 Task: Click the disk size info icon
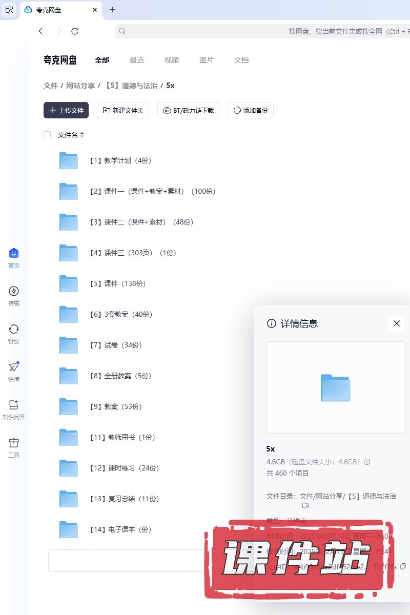coord(367,462)
